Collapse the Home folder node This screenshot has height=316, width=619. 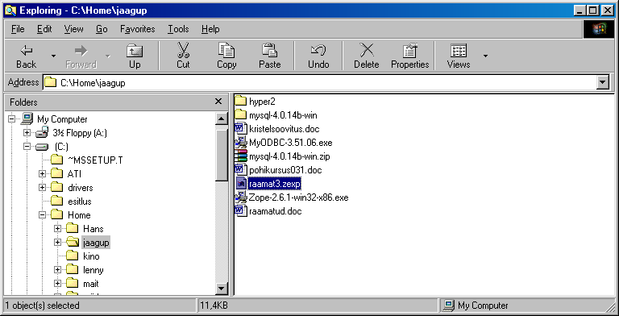coord(42,215)
